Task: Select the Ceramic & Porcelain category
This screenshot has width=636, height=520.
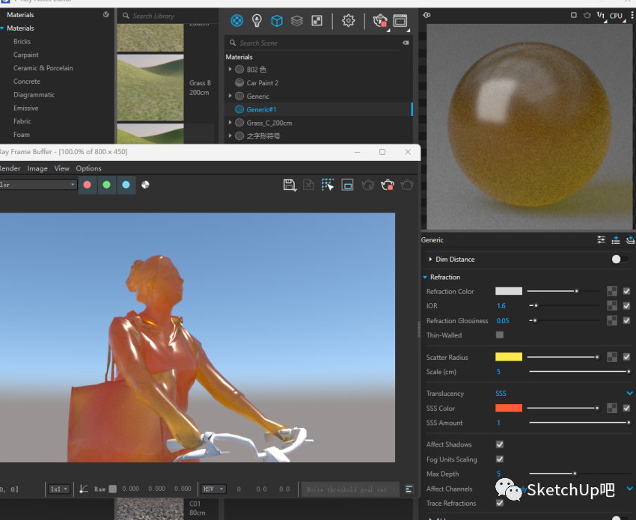Action: (43, 68)
